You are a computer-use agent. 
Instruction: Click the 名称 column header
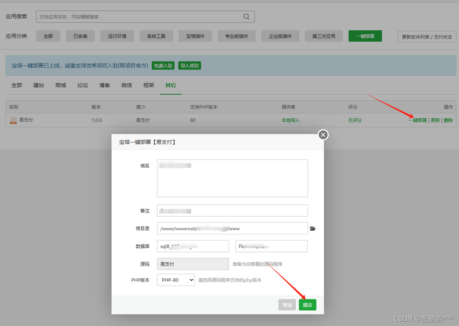coord(14,107)
